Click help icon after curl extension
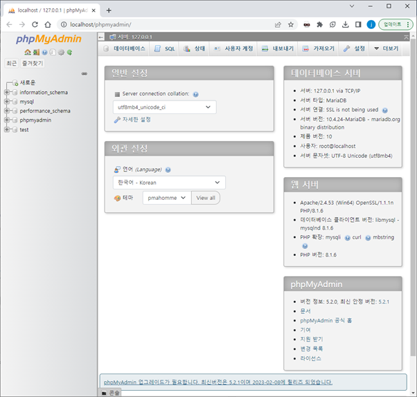This screenshot has width=417, height=397. click(x=368, y=238)
